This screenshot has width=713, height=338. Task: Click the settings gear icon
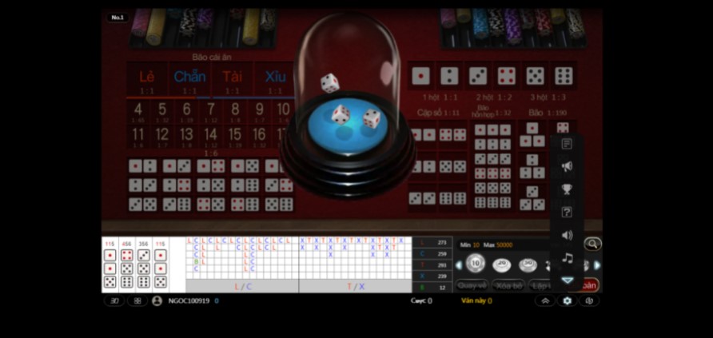pos(567,300)
